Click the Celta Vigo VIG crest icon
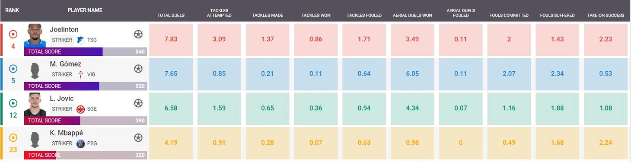 (x=80, y=74)
